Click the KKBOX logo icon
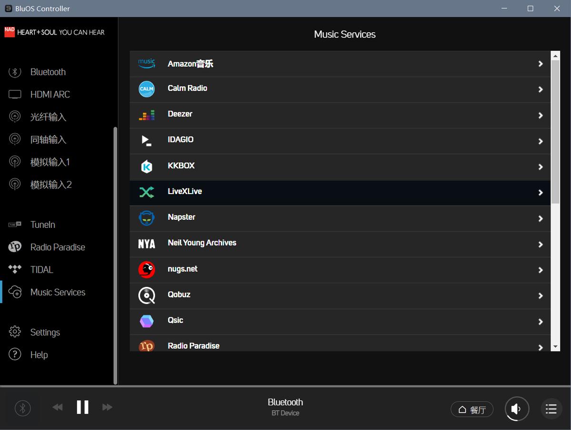This screenshot has width=571, height=430. point(147,166)
